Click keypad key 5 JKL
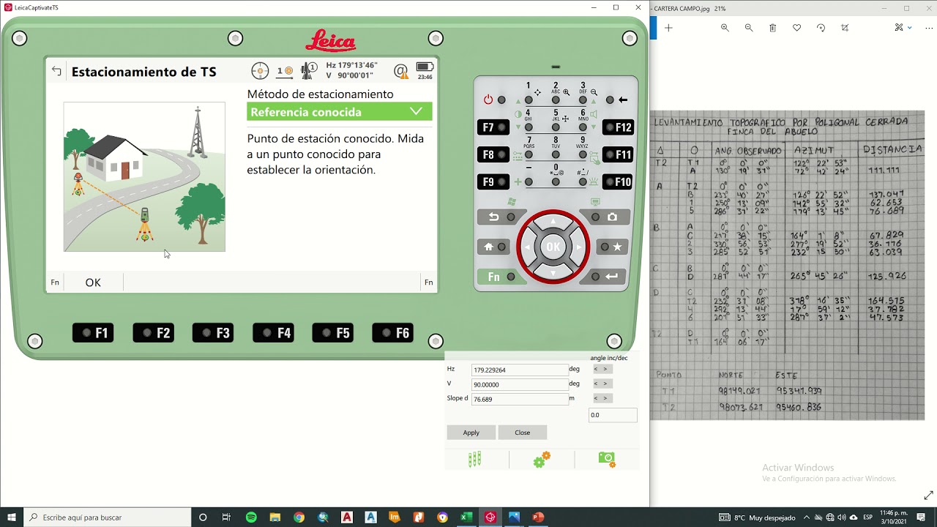The width and height of the screenshot is (937, 527). [x=556, y=127]
